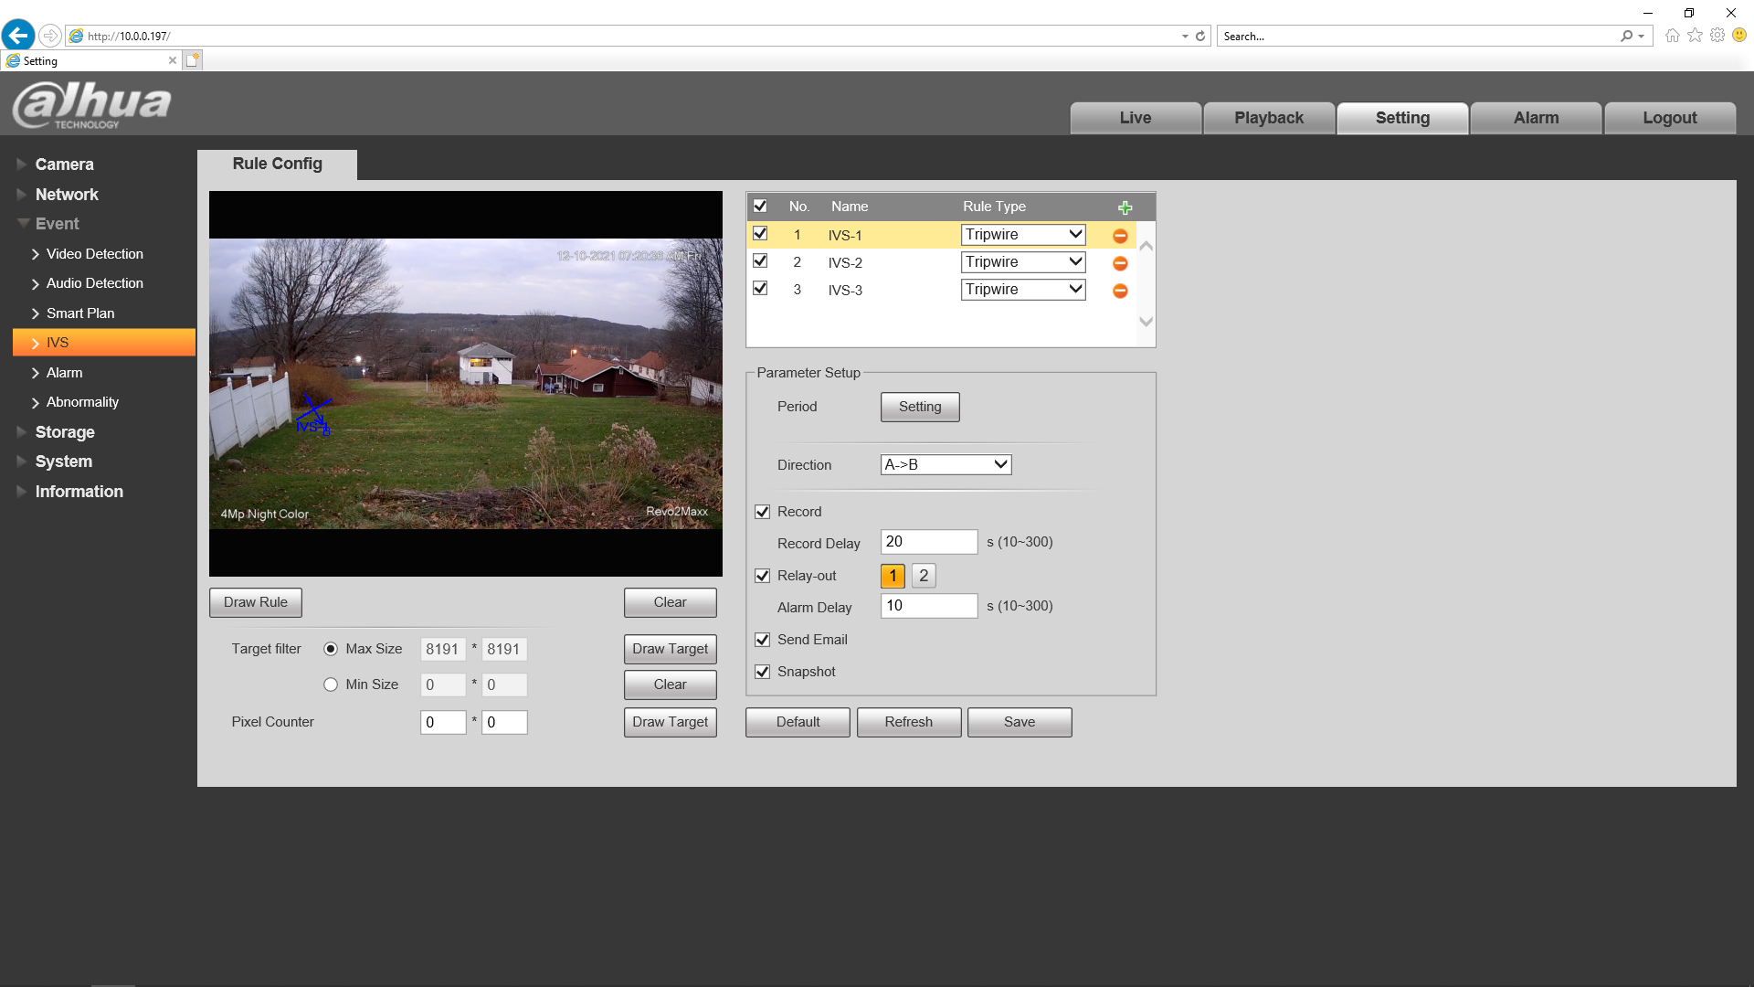Expand the Camera menu section
The image size is (1754, 987).
(64, 164)
